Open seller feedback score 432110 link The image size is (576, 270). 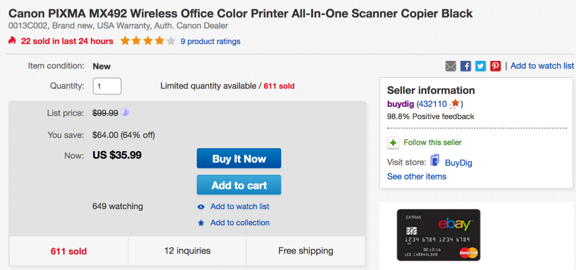click(433, 104)
